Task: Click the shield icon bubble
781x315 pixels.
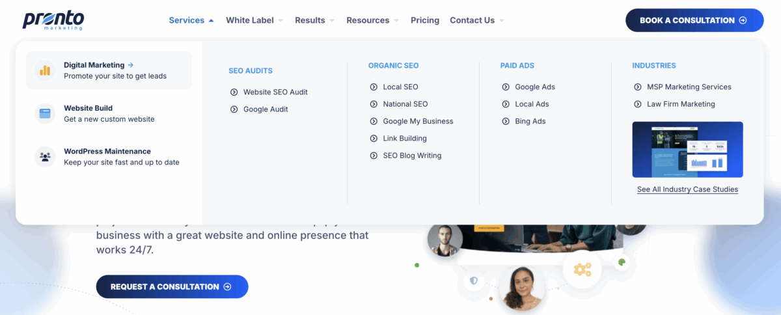Action: 474,281
